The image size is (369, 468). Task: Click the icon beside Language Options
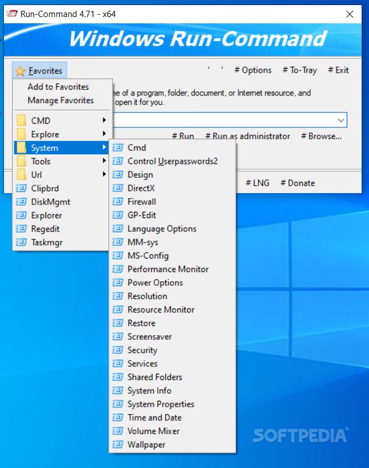pos(118,229)
